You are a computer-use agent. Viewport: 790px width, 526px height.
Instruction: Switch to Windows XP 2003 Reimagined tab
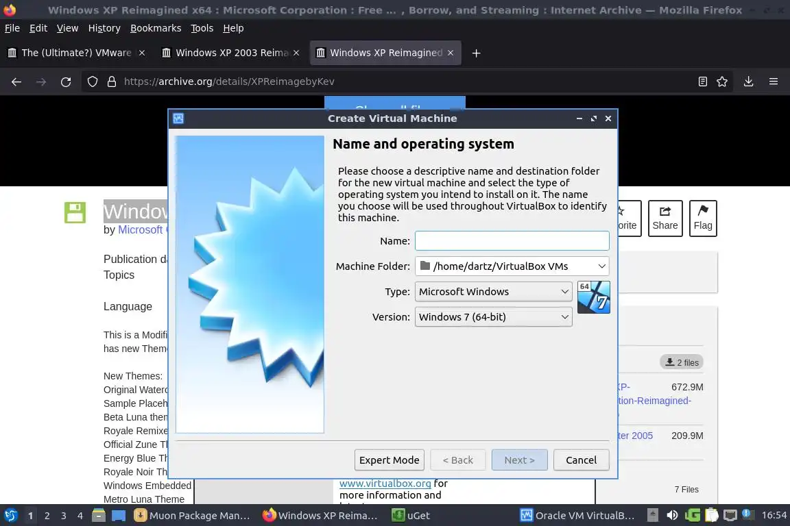[231, 53]
